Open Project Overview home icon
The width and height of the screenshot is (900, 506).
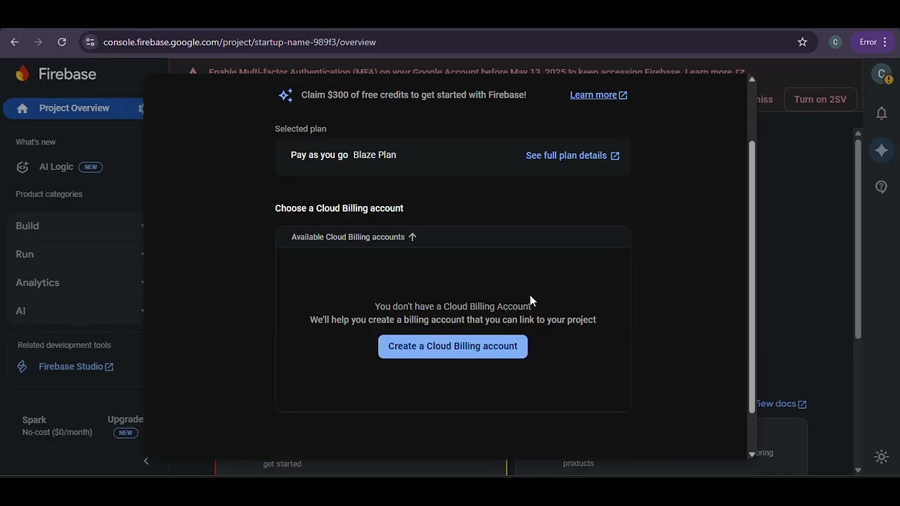pos(22,108)
